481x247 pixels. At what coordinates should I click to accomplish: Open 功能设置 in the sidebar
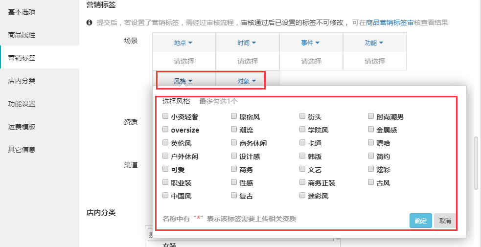[x=22, y=104]
